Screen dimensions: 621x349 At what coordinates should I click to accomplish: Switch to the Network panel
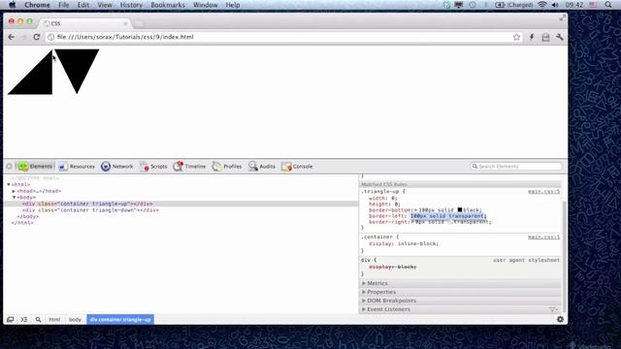tap(116, 167)
